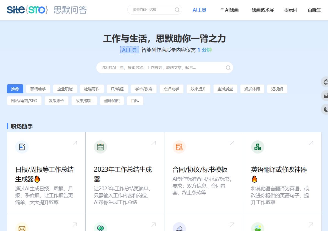The width and height of the screenshot is (328, 231).
Task: Click the 职场助手 section heading
Action: click(22, 126)
